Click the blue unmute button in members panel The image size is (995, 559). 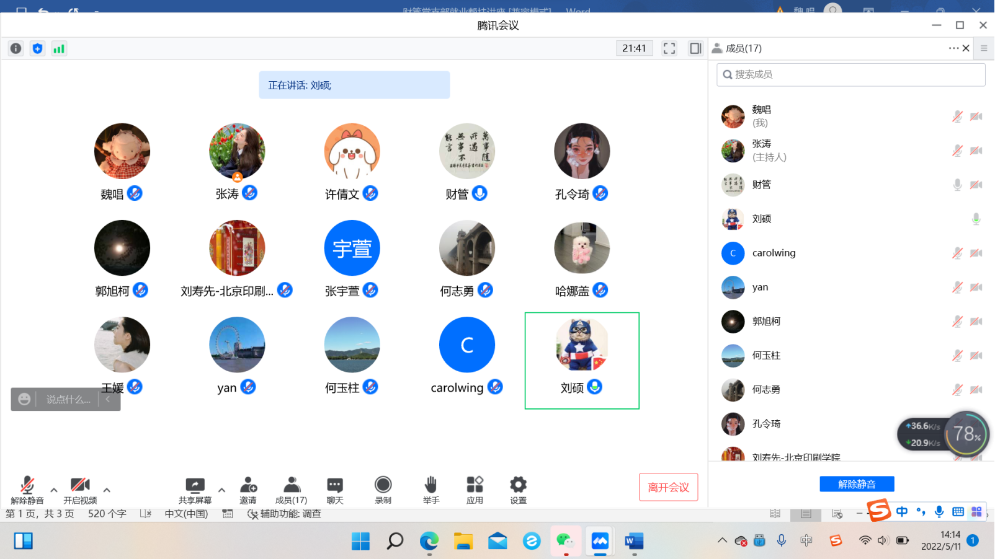[x=857, y=484]
